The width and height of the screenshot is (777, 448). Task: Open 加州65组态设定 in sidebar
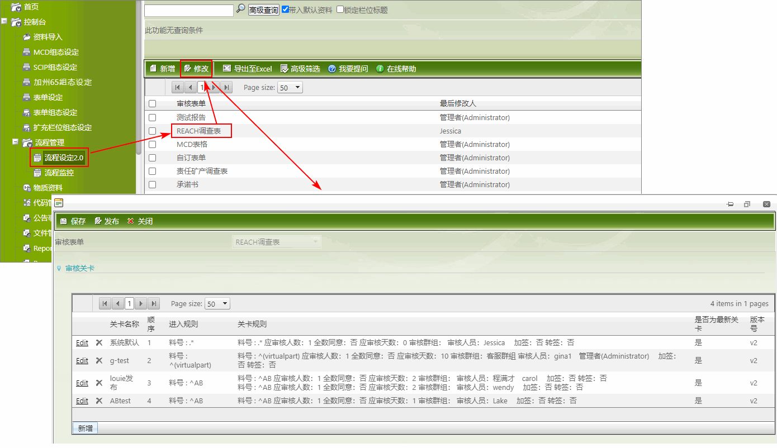(63, 82)
